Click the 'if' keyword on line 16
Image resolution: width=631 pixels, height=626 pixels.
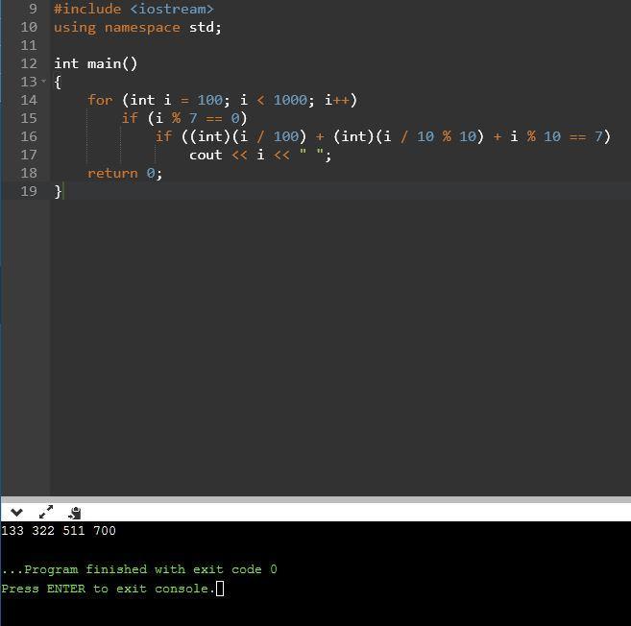click(x=164, y=136)
